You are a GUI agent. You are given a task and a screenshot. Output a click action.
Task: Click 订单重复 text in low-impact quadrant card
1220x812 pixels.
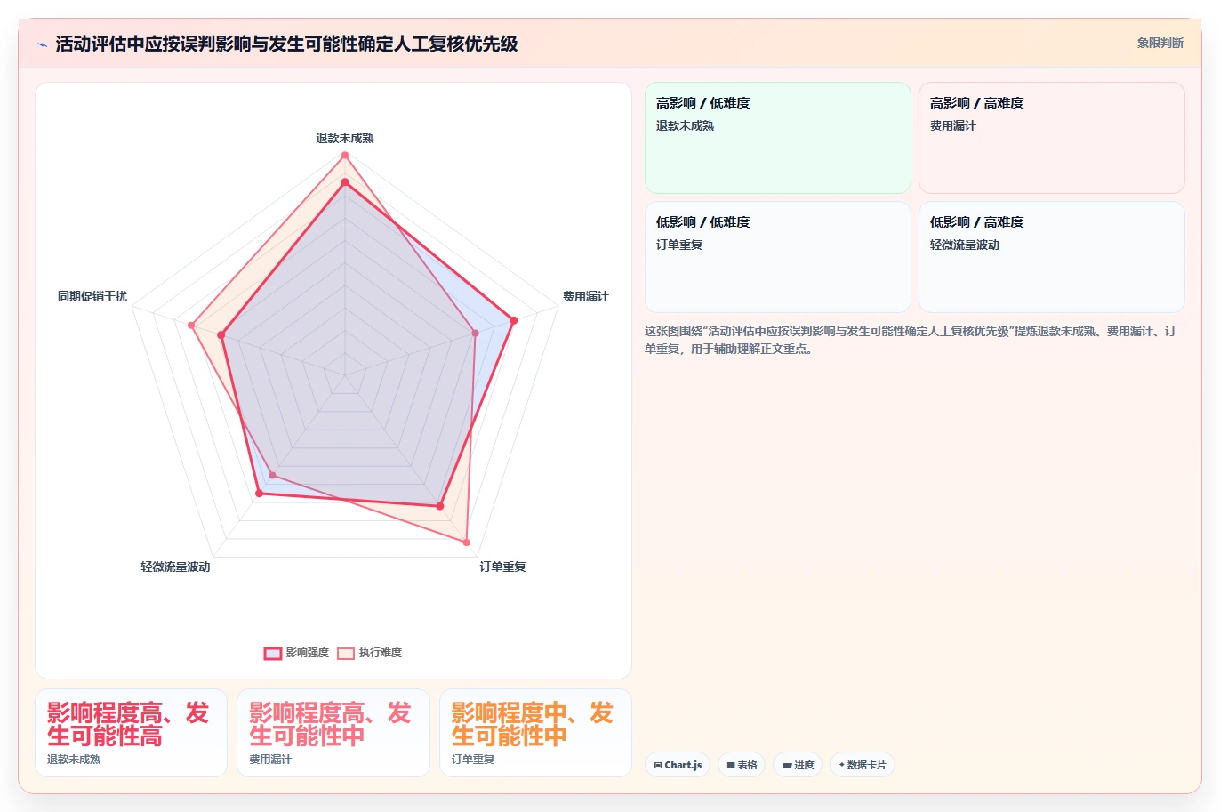click(679, 245)
